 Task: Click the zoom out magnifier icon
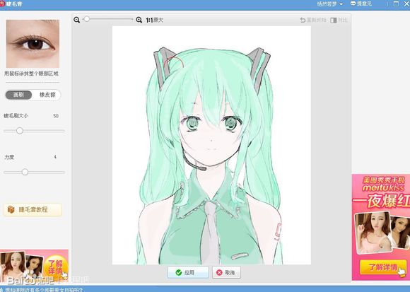point(76,20)
